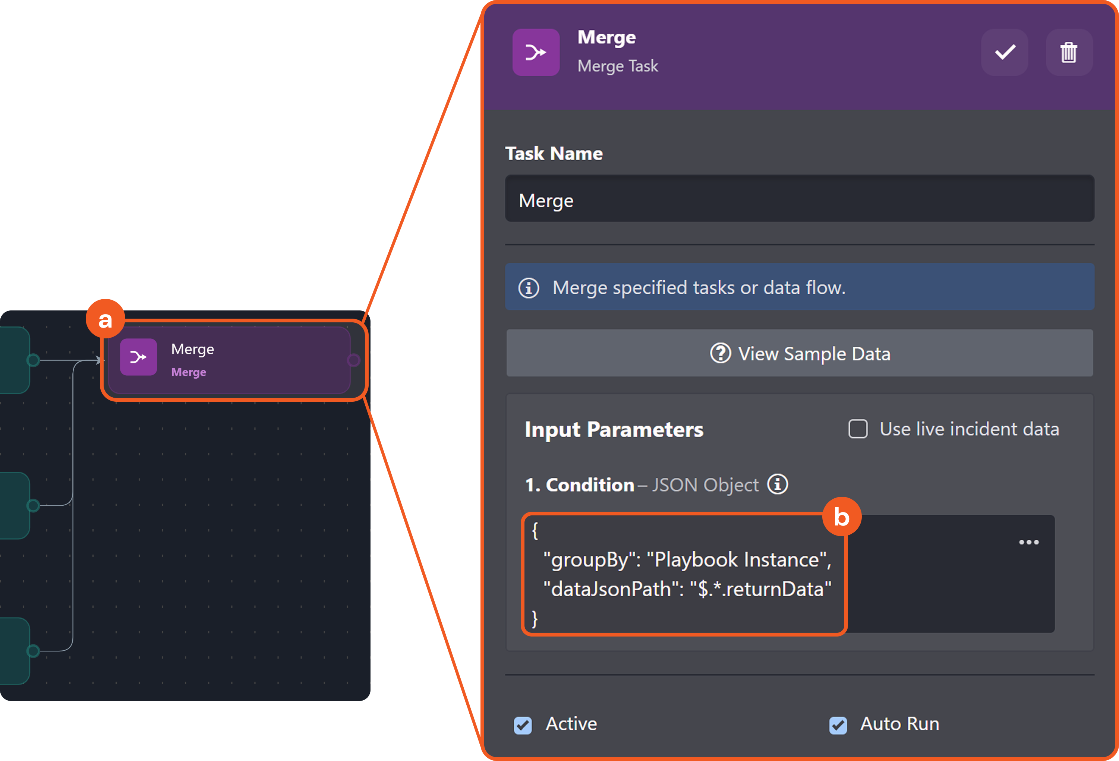This screenshot has width=1119, height=761.
Task: Click the top teal node output connector
Action: click(x=33, y=360)
